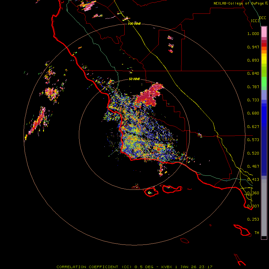Screen dimensions: 269x269
Task: Click the 0.360 legend value
Action: pyautogui.click(x=253, y=193)
